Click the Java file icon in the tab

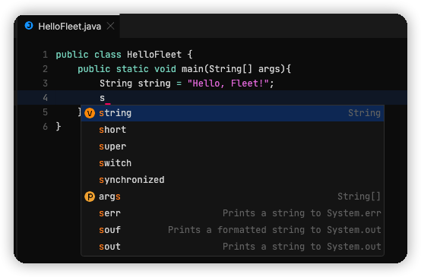tap(29, 26)
